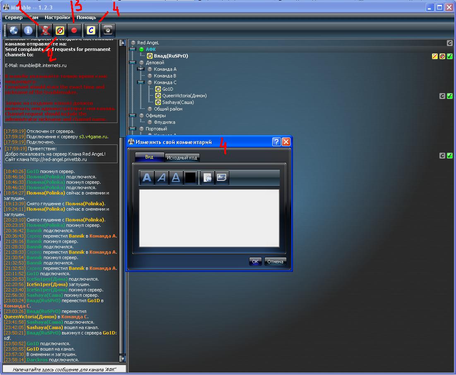This screenshot has width=456, height=375.
Task: Toggle self-deafen with the crossed speaker icon
Action: (60, 30)
